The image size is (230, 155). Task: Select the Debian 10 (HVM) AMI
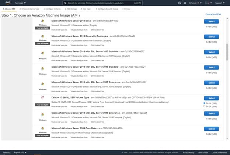tap(211, 98)
